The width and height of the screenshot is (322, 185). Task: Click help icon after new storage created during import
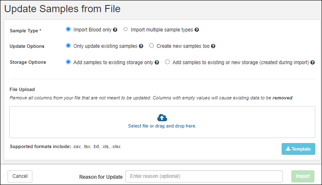313,62
